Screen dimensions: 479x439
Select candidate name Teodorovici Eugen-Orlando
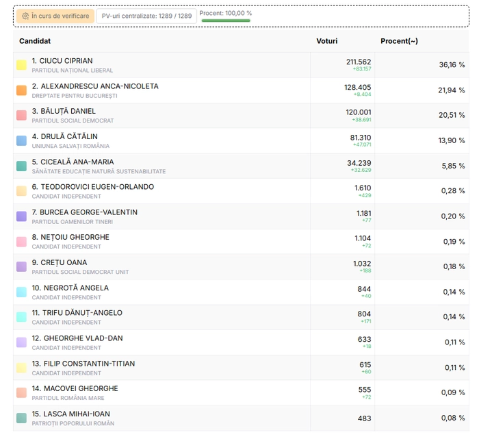point(92,187)
